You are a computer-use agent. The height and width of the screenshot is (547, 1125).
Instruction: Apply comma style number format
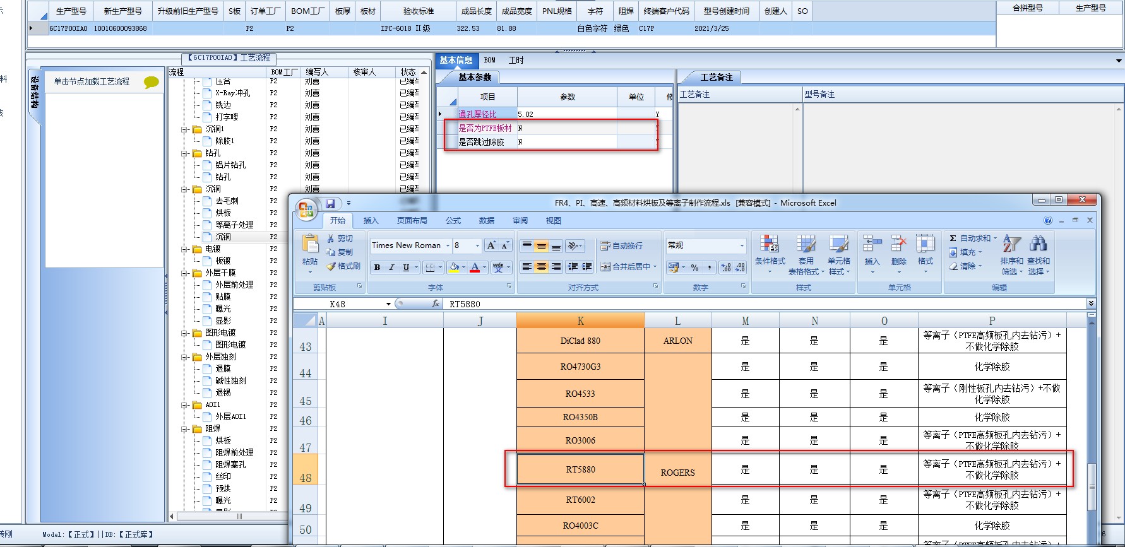[x=710, y=268]
